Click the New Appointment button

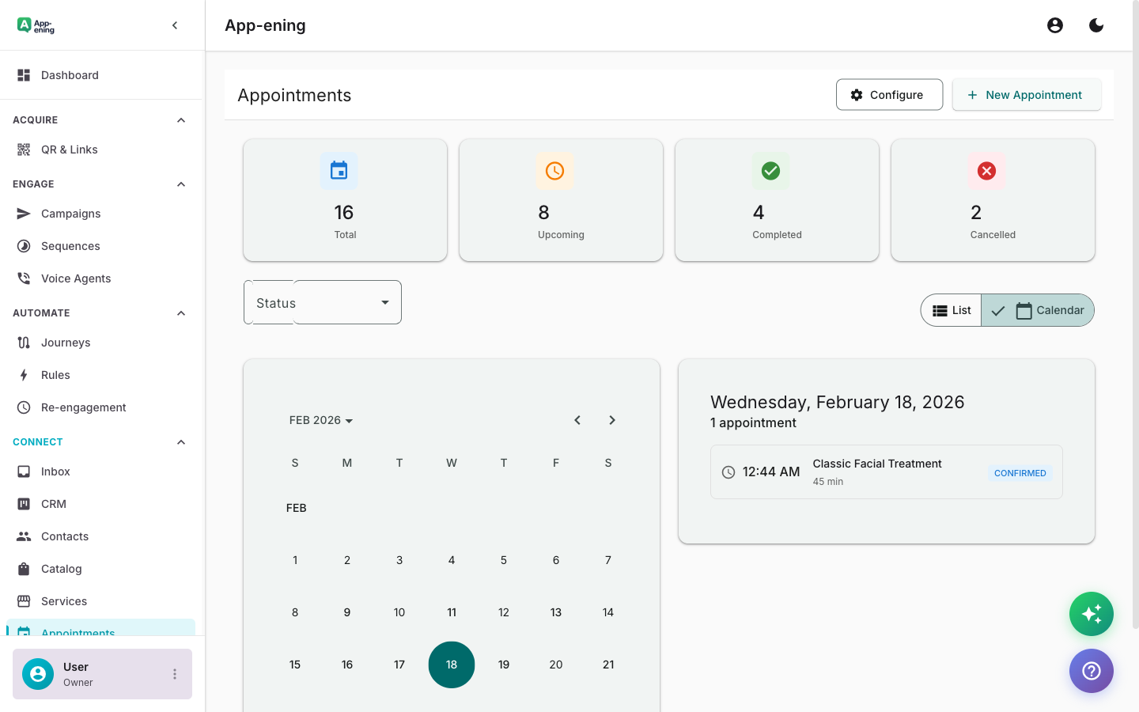tap(1027, 94)
